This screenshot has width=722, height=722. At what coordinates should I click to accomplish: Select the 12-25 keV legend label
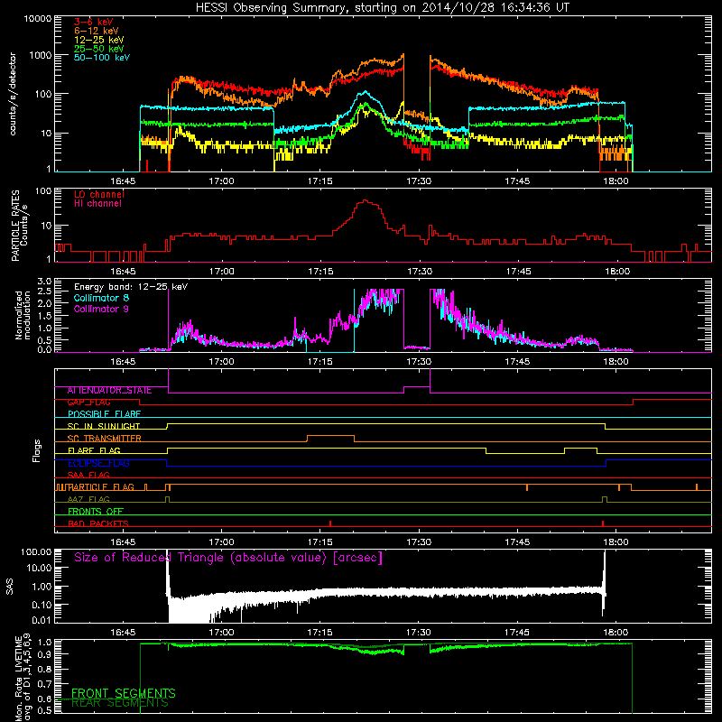pyautogui.click(x=99, y=40)
